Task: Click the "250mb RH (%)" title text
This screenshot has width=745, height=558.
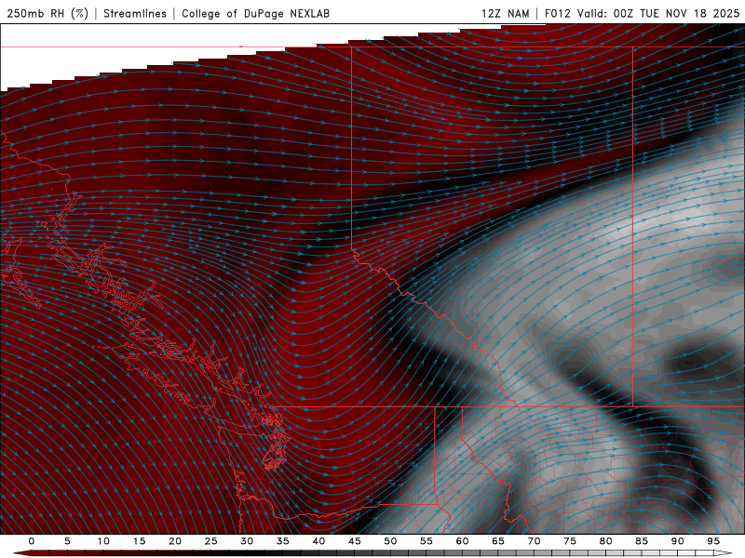Action: pyautogui.click(x=47, y=13)
